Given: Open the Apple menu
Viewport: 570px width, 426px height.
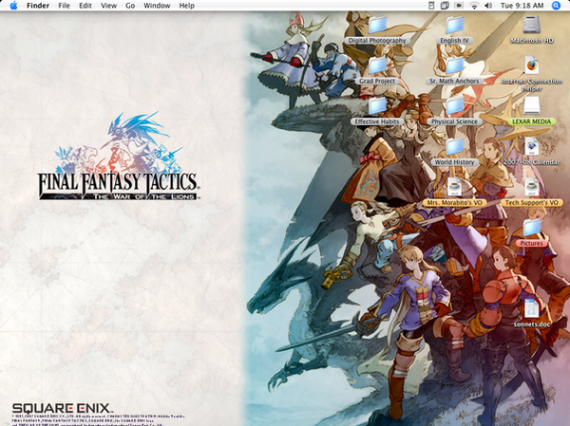Looking at the screenshot, I should click(13, 6).
